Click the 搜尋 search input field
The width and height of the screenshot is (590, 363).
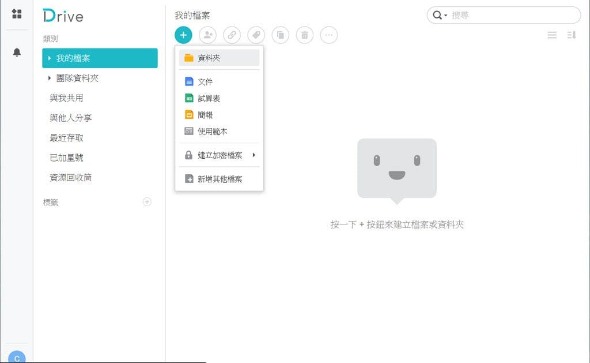pos(512,16)
